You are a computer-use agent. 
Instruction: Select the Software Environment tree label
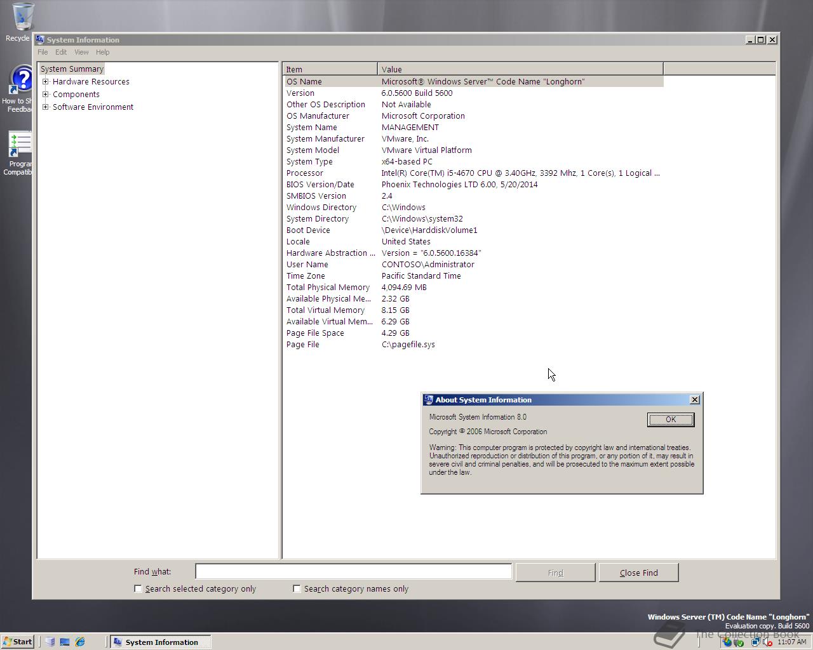tap(93, 107)
